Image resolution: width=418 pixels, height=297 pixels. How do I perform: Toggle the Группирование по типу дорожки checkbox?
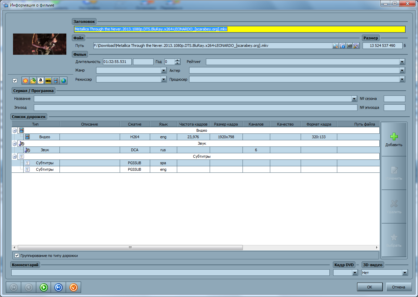click(x=17, y=256)
